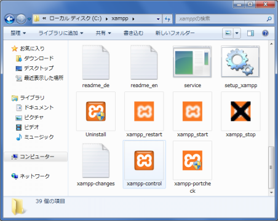This screenshot has width=278, height=221.
Task: Click the xampp-control file name label
Action: coord(144,184)
